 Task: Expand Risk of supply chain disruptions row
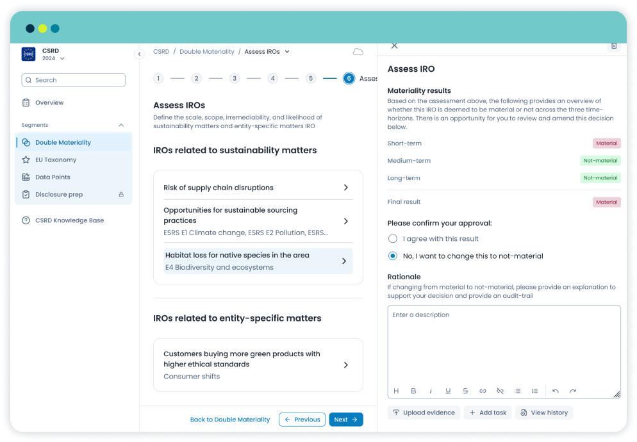click(x=258, y=188)
